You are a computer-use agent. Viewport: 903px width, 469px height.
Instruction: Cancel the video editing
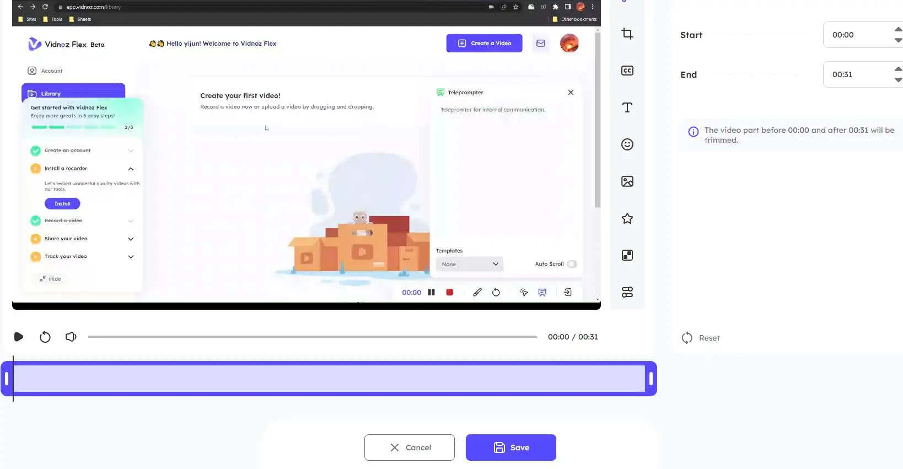click(409, 448)
